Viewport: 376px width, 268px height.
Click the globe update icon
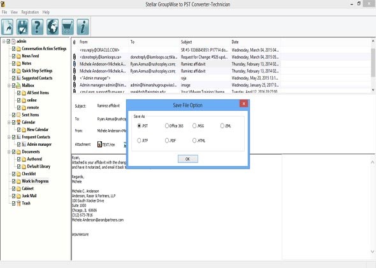52,27
